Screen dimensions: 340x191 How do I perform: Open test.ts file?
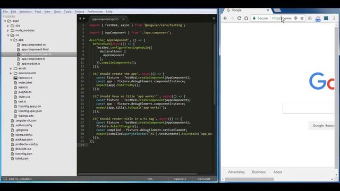point(22,101)
